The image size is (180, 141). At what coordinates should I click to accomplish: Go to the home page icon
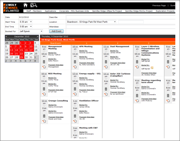point(25,5)
